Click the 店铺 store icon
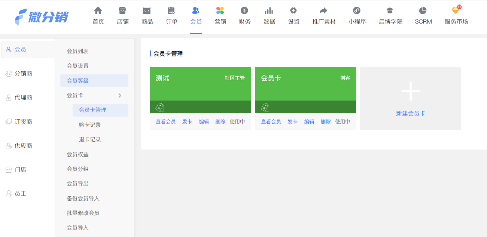 (x=122, y=10)
